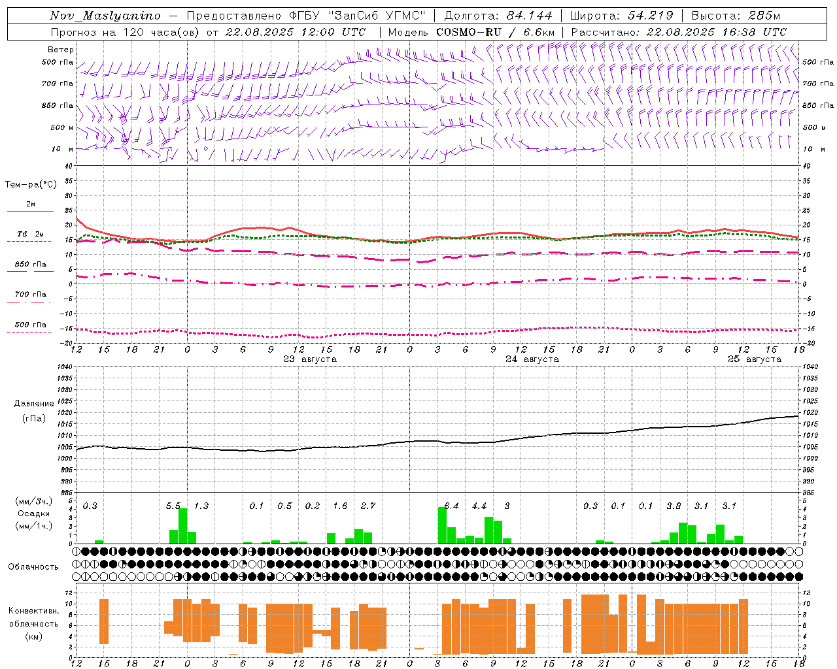Click the 3.8 precipitation value
The image size is (837, 669).
coord(674,506)
